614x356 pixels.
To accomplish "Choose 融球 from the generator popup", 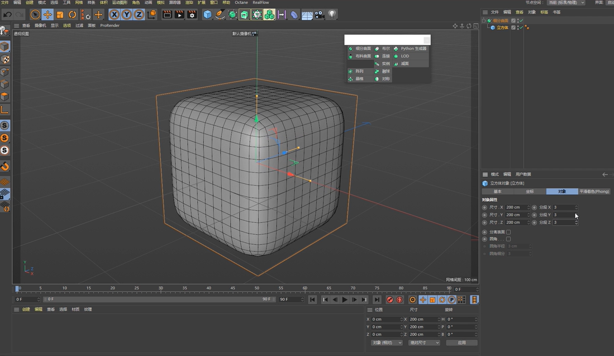I will [x=384, y=71].
